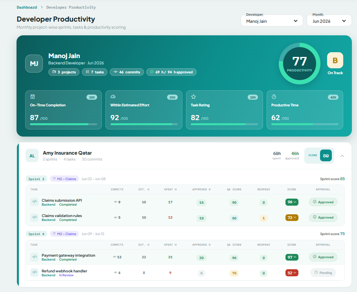Click the Sprint score 85 label
This screenshot has height=292, width=357.
coord(332,179)
